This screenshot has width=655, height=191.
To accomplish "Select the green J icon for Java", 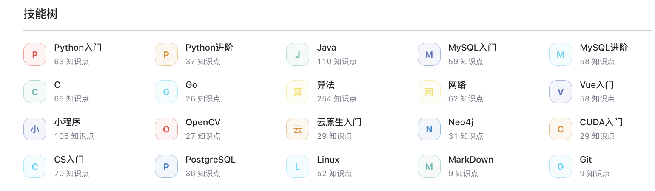I will point(298,54).
